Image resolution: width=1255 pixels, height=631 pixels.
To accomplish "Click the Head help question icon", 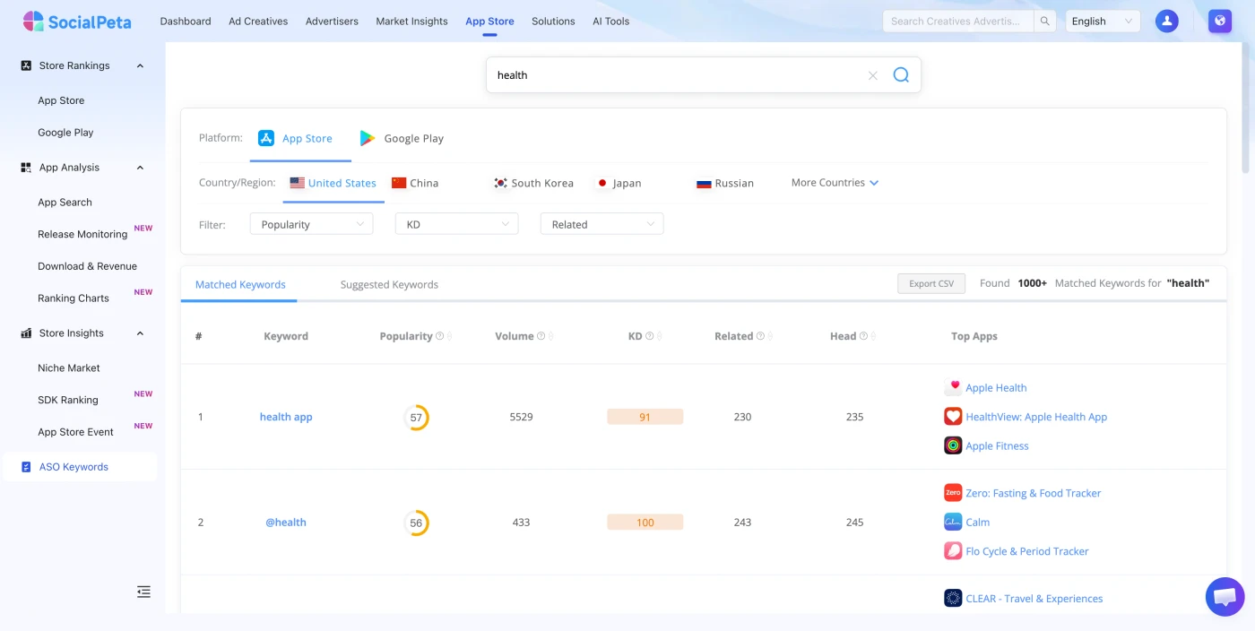I will [863, 336].
